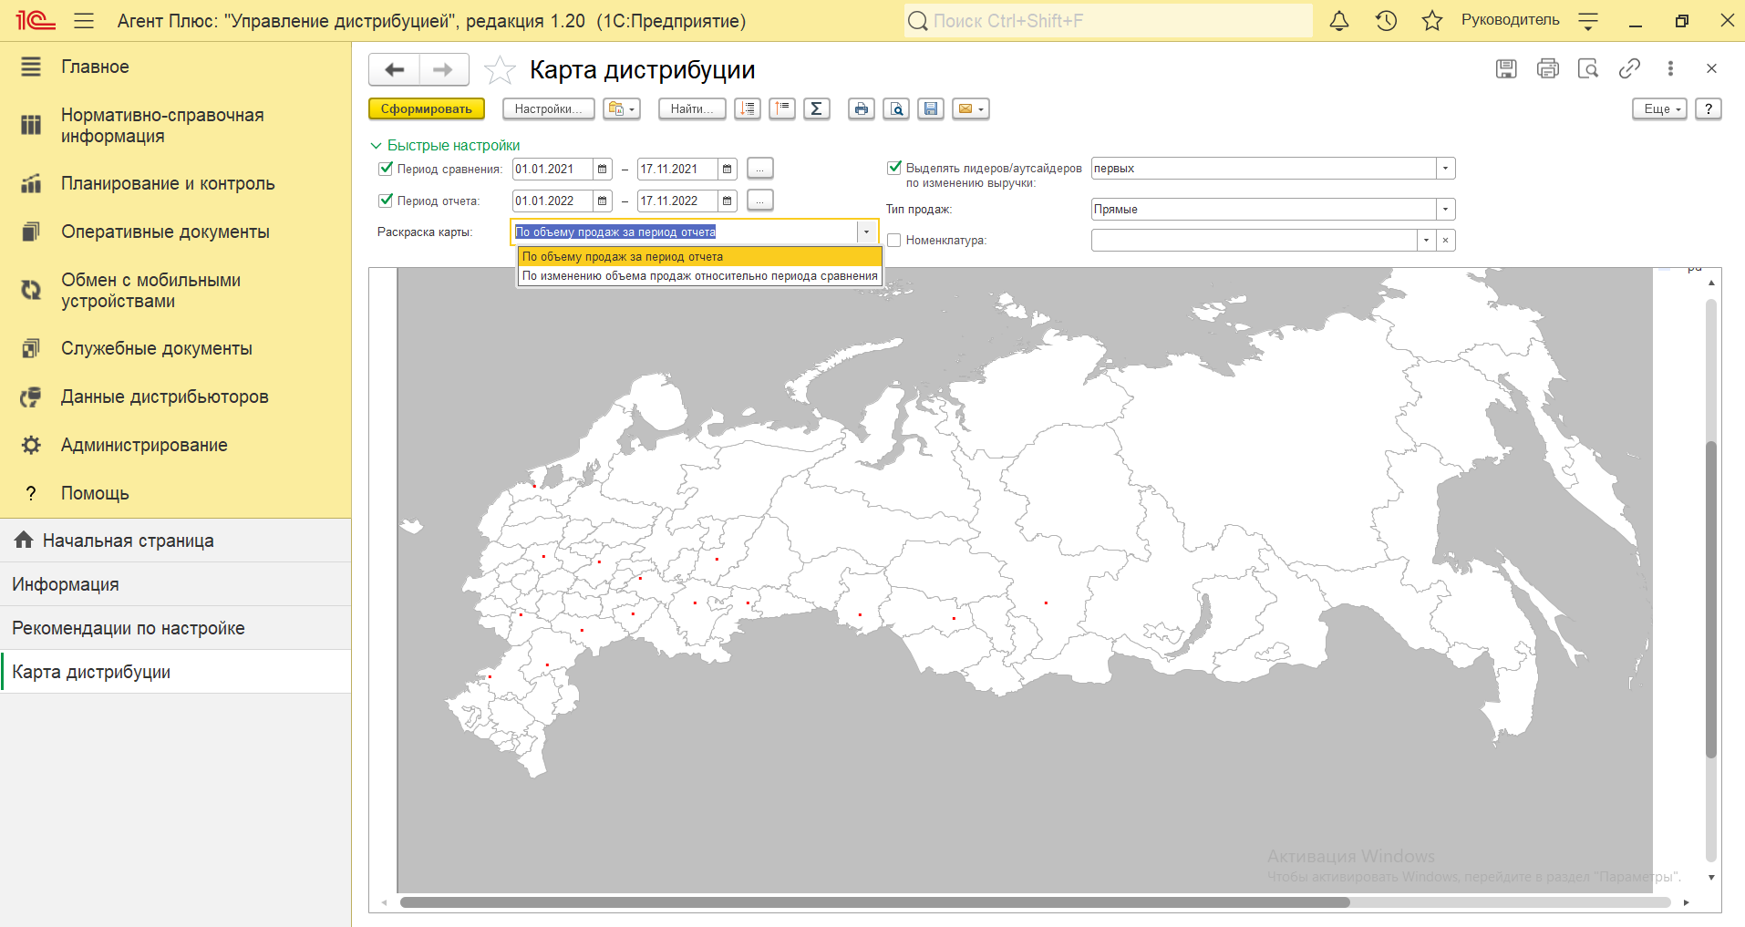Open Раскраска карты dropdown arrow
Screen dimensions: 1745x927
point(866,232)
